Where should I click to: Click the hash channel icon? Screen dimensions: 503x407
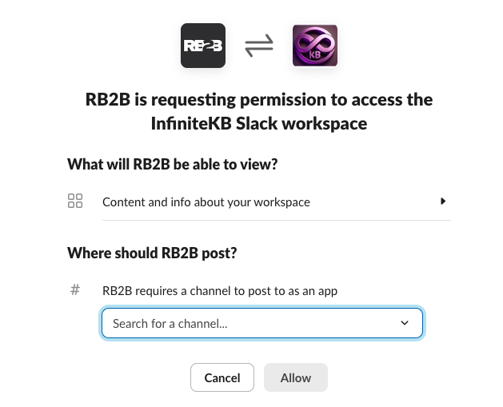[x=75, y=290]
